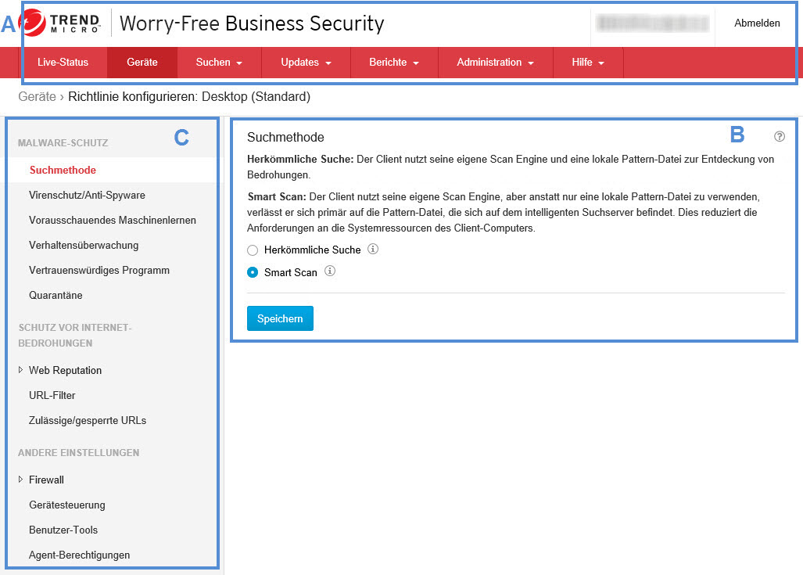Click info icon next to Smart Scan
The height and width of the screenshot is (575, 803).
pos(329,271)
